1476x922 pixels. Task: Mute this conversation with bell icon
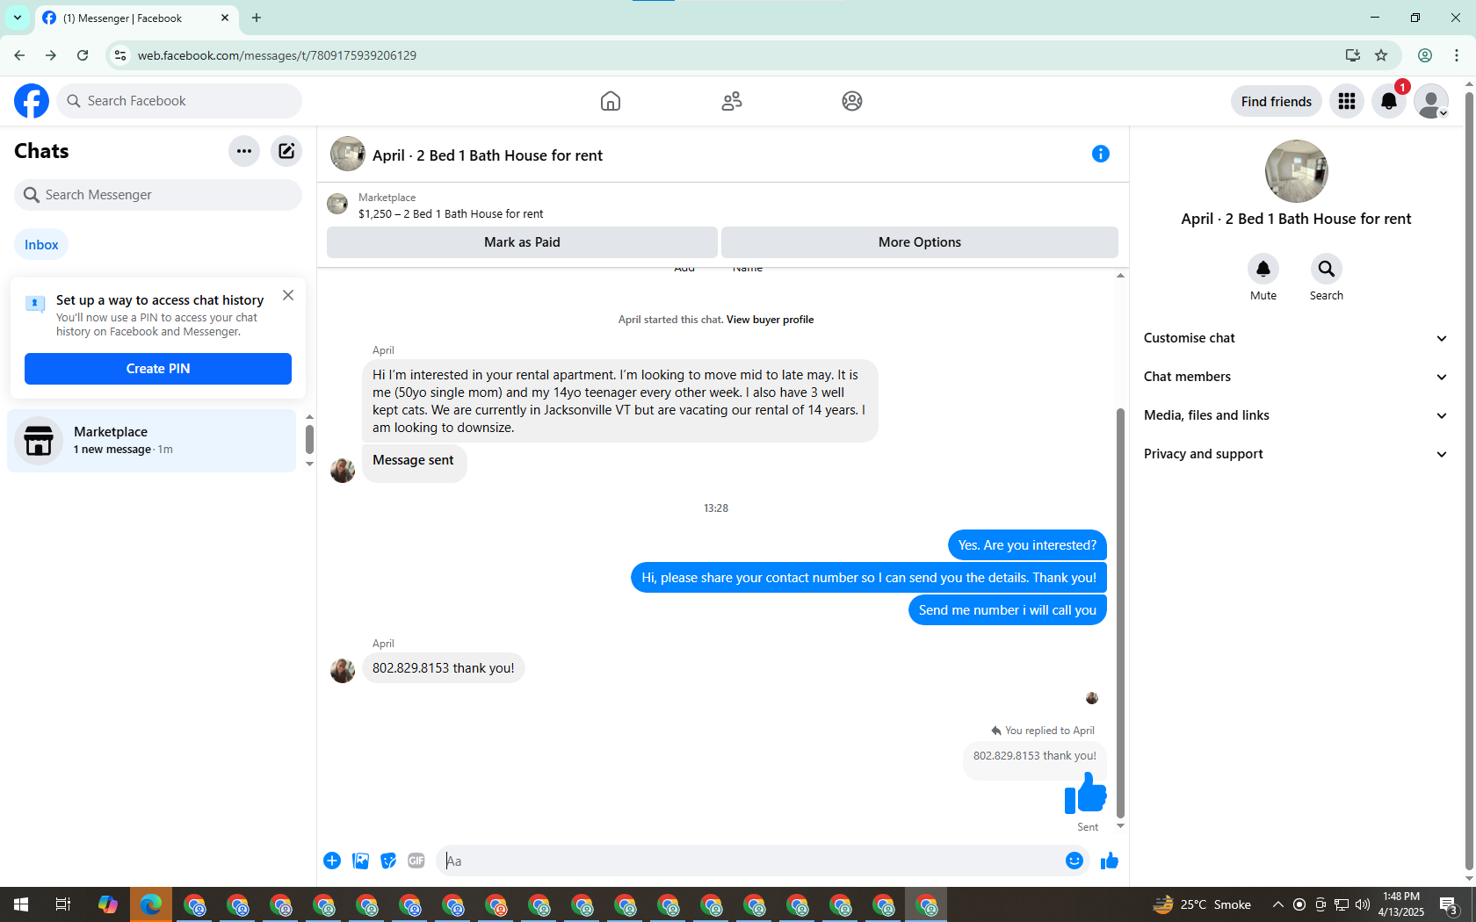1263,269
